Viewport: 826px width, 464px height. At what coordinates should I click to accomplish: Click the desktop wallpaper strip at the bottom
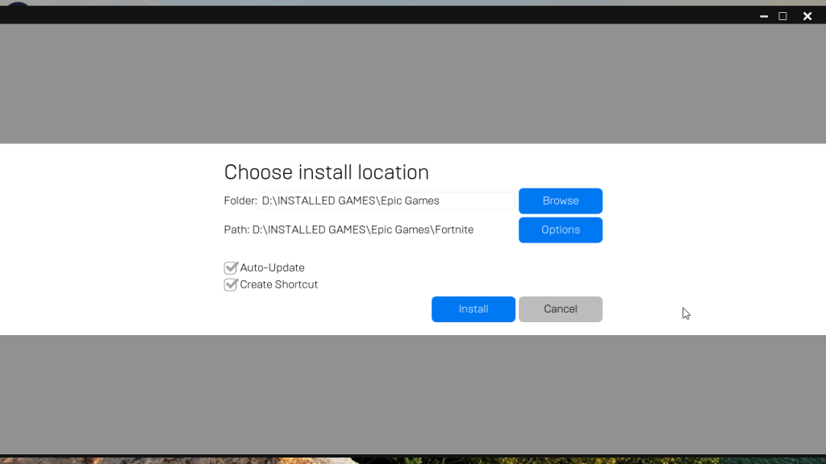pos(413,460)
